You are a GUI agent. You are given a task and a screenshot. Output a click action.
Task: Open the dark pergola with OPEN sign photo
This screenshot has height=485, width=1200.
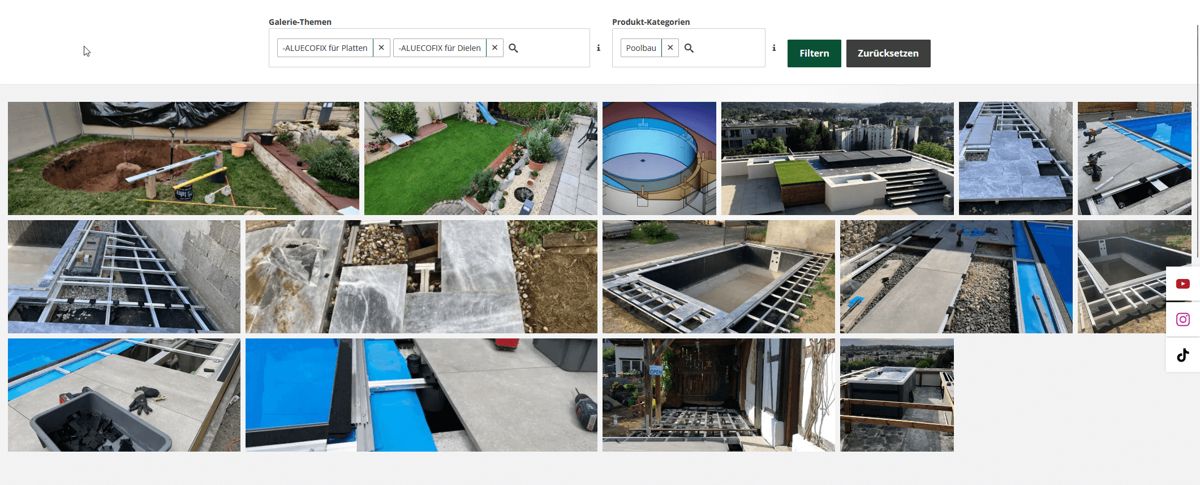719,395
